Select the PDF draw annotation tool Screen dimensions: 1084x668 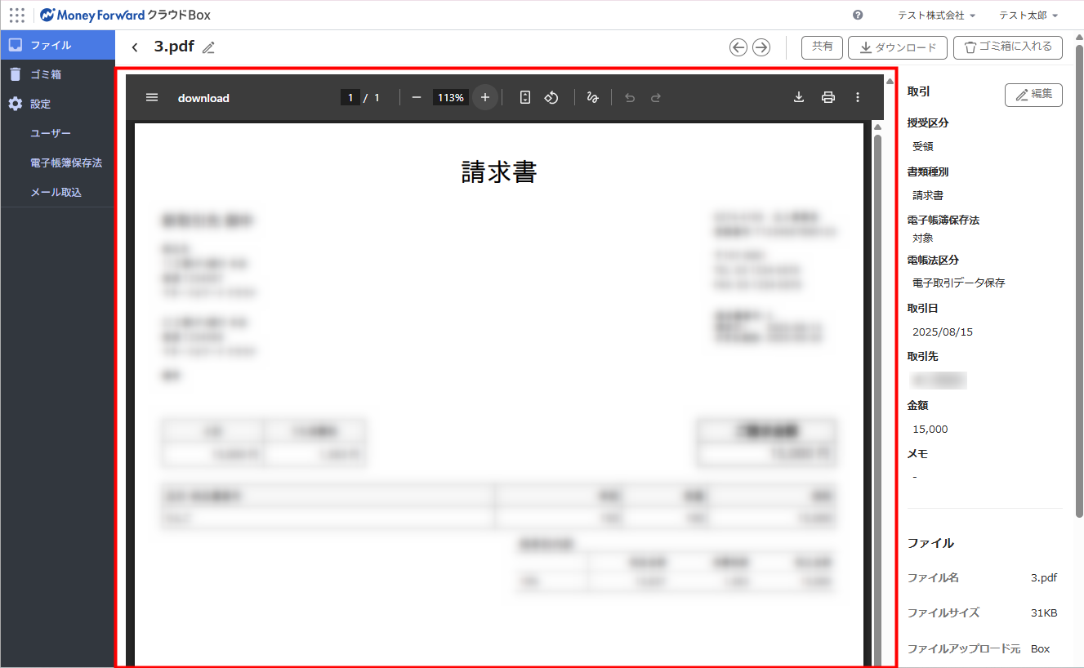(x=593, y=97)
